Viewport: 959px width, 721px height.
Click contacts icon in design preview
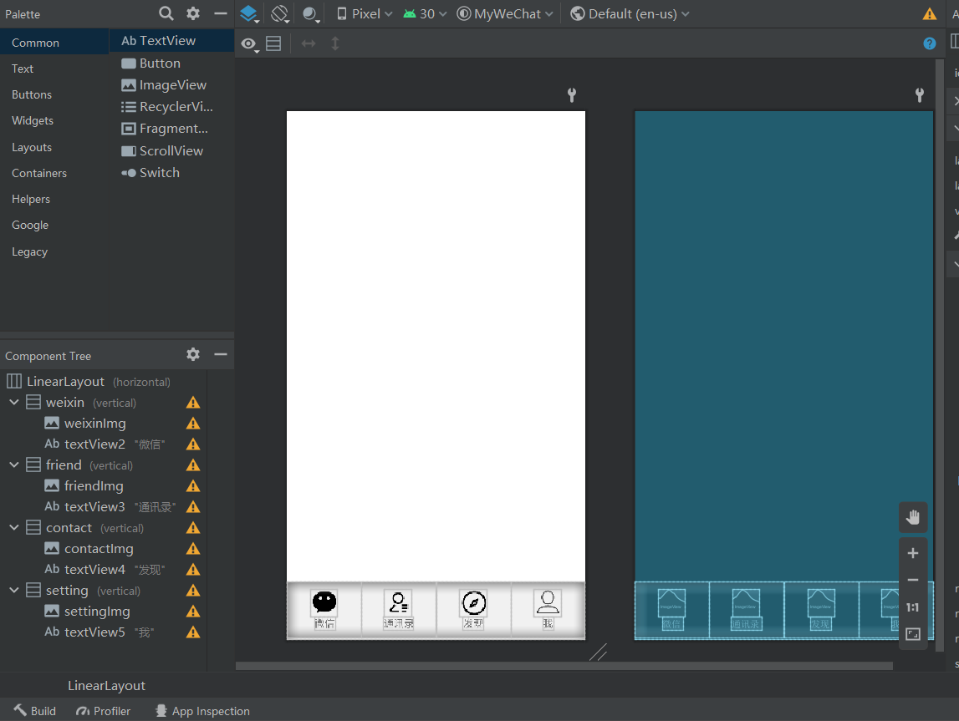pyautogui.click(x=398, y=602)
